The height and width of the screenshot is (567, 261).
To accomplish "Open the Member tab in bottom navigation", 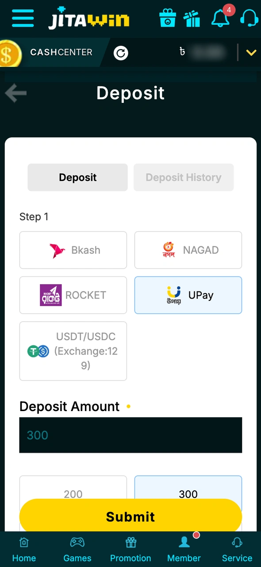I will (x=184, y=549).
